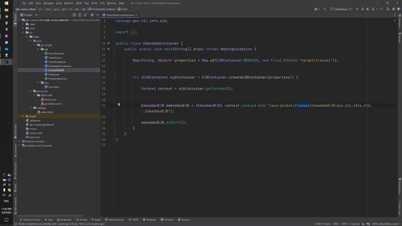Open the Run tool window button

(49, 220)
